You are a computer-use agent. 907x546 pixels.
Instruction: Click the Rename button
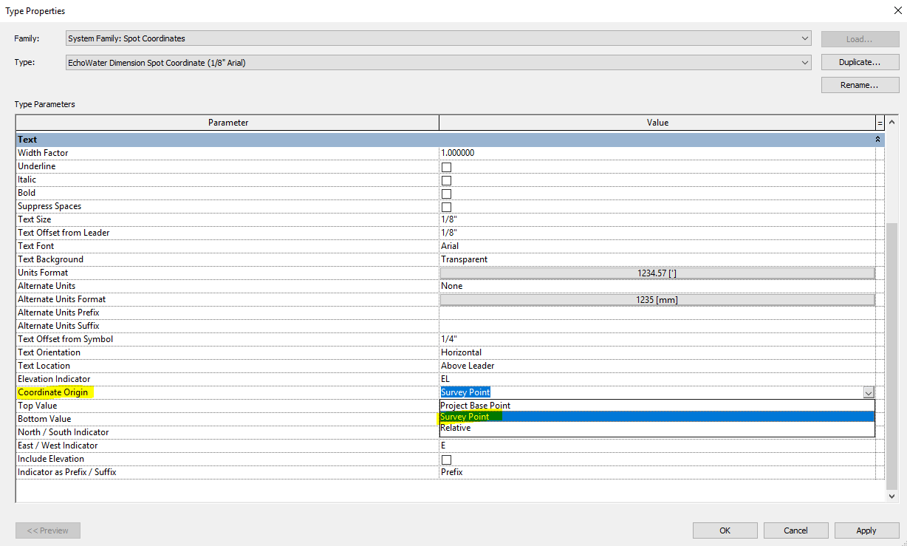pos(859,84)
